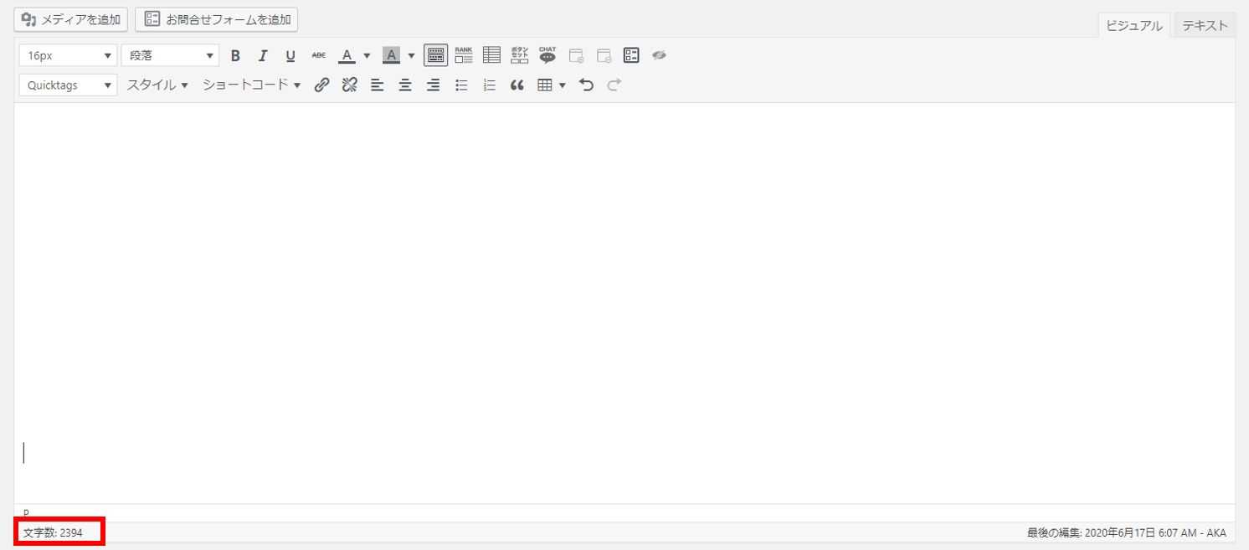1249x550 pixels.
Task: Insert a bulleted list
Action: 461,85
